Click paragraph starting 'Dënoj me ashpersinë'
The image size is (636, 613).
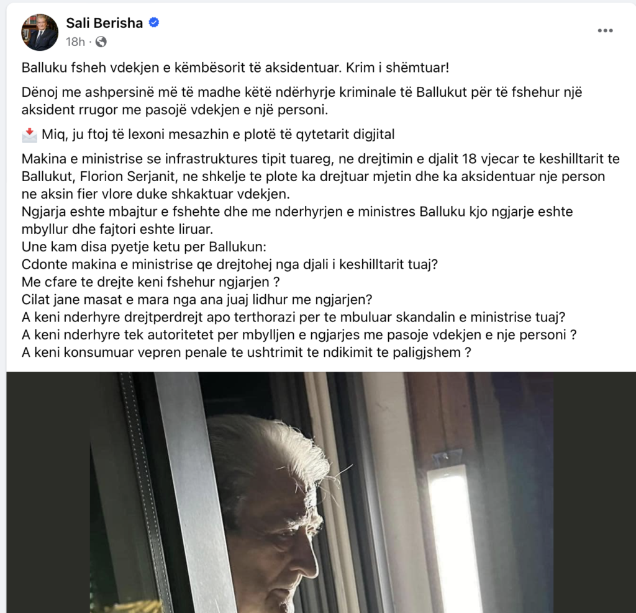302,101
